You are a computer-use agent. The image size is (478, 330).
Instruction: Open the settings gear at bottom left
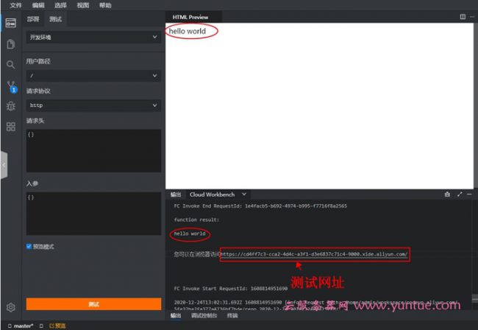[x=10, y=307]
